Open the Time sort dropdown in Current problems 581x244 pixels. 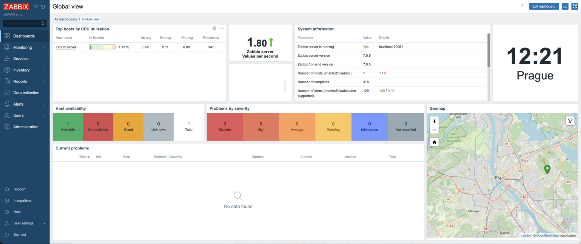pos(84,157)
